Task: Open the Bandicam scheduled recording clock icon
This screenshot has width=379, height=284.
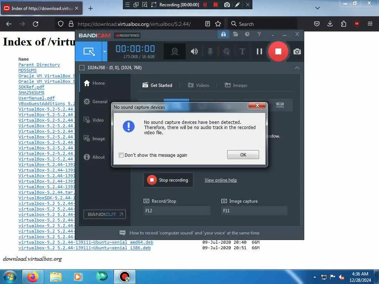Action: pyautogui.click(x=247, y=34)
